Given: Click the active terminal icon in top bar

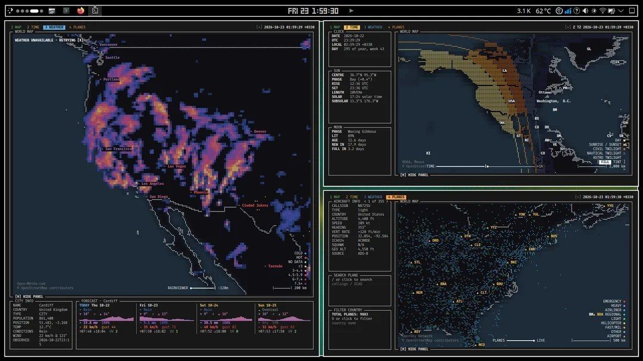Looking at the screenshot, I should 95,11.
